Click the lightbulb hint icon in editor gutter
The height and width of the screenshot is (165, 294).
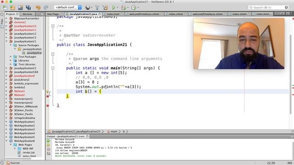coord(47,92)
